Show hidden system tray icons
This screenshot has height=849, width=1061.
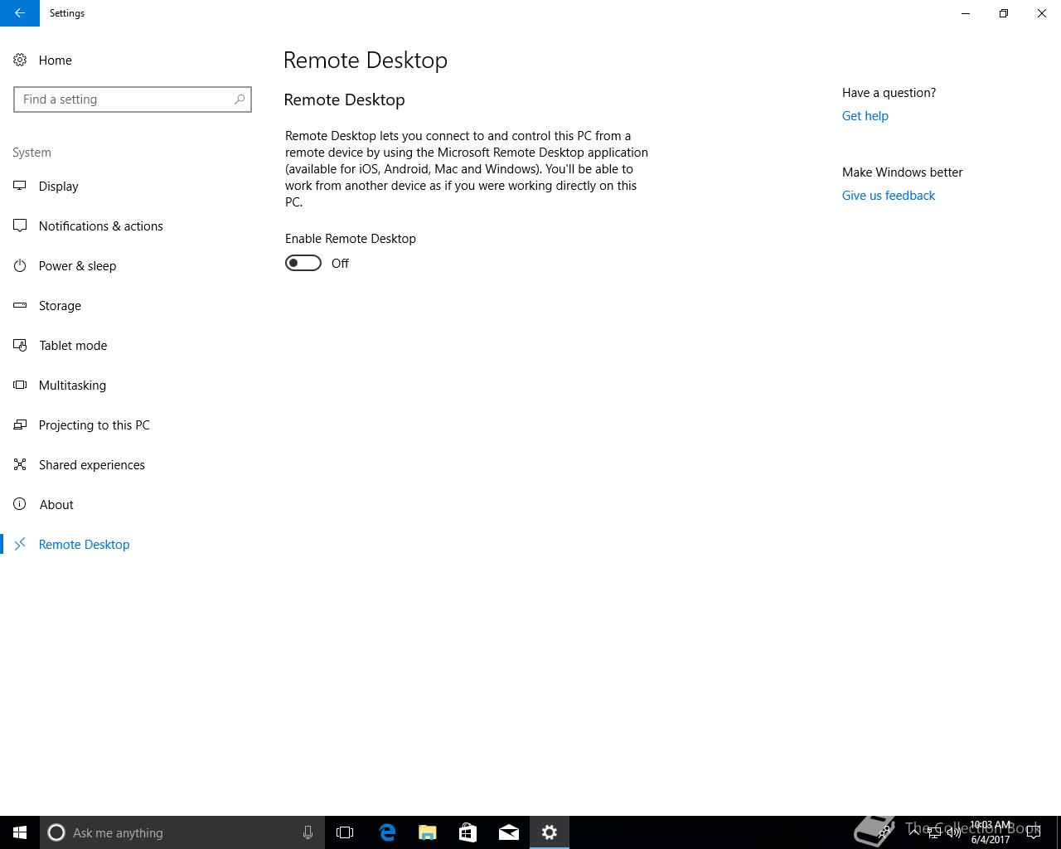coord(914,832)
